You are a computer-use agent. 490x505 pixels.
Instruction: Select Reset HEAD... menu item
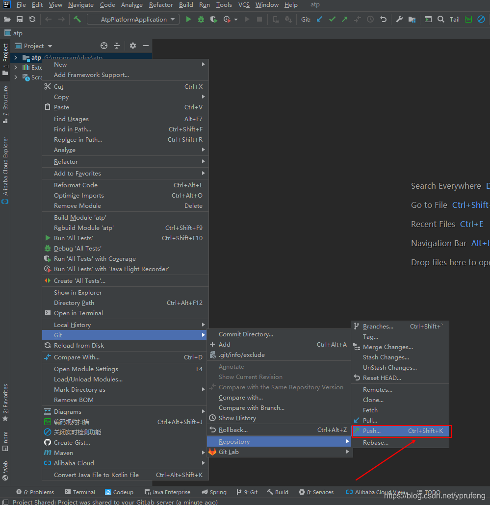pos(400,378)
